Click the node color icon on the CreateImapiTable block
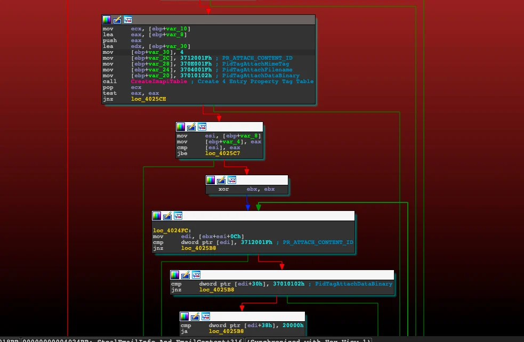Image resolution: width=524 pixels, height=342 pixels. click(x=107, y=20)
